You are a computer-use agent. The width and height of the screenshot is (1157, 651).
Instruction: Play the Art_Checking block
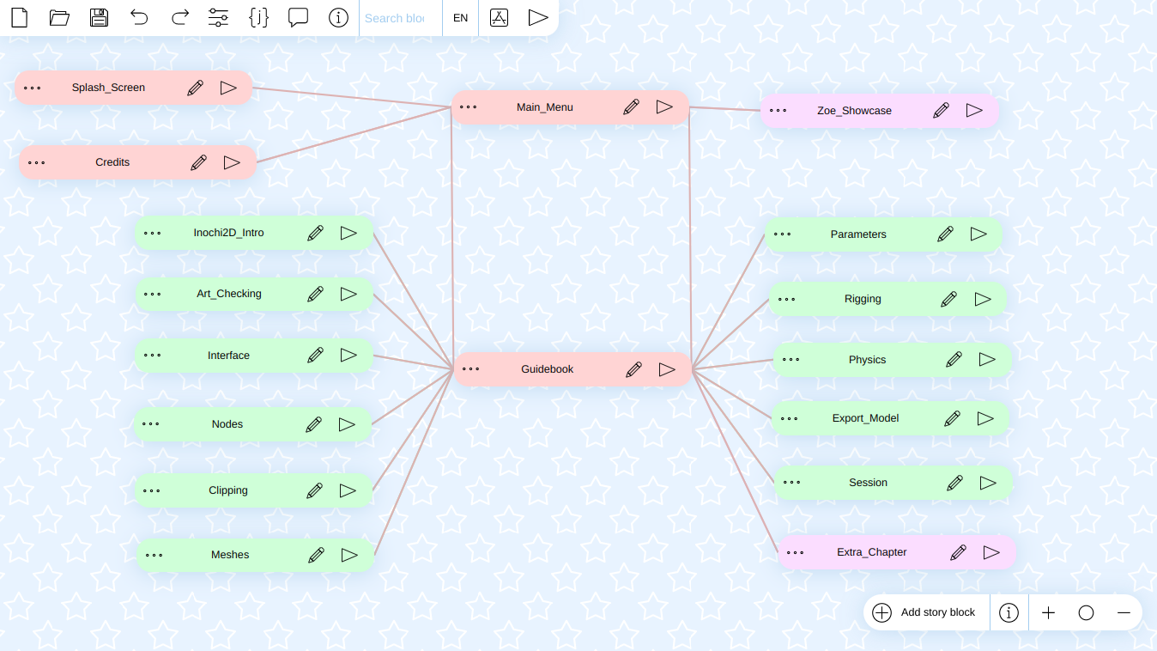pos(348,294)
